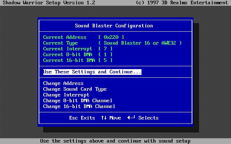Click the up-down arrows Move hint
Image resolution: width=231 pixels, height=144 pixels.
[x=111, y=118]
